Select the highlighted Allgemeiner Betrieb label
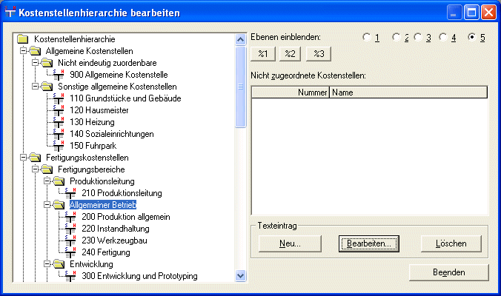Image resolution: width=501 pixels, height=296 pixels. point(103,205)
